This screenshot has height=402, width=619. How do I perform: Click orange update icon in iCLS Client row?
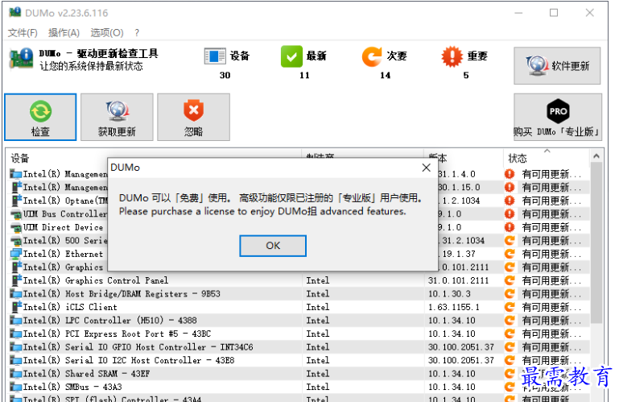[510, 307]
